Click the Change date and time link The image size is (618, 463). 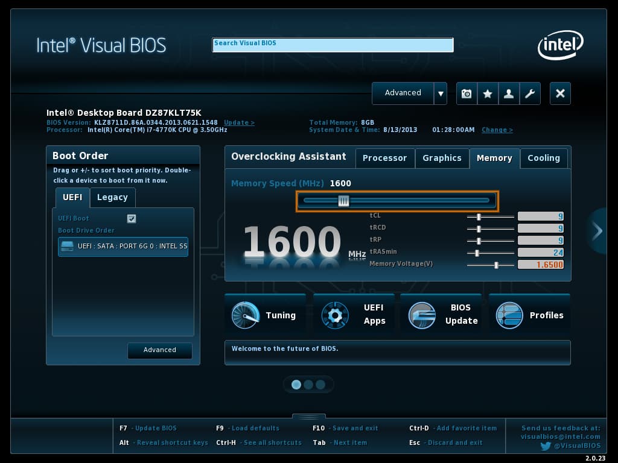point(497,130)
